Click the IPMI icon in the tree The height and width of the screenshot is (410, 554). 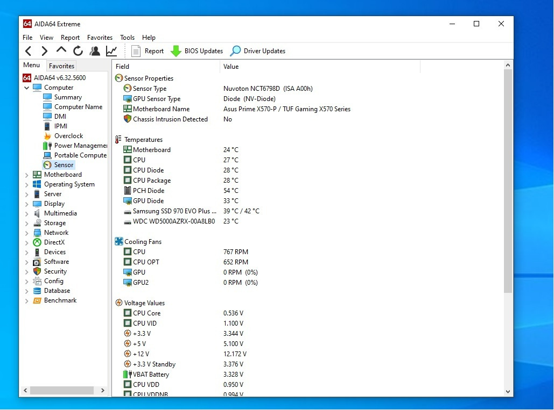(47, 126)
